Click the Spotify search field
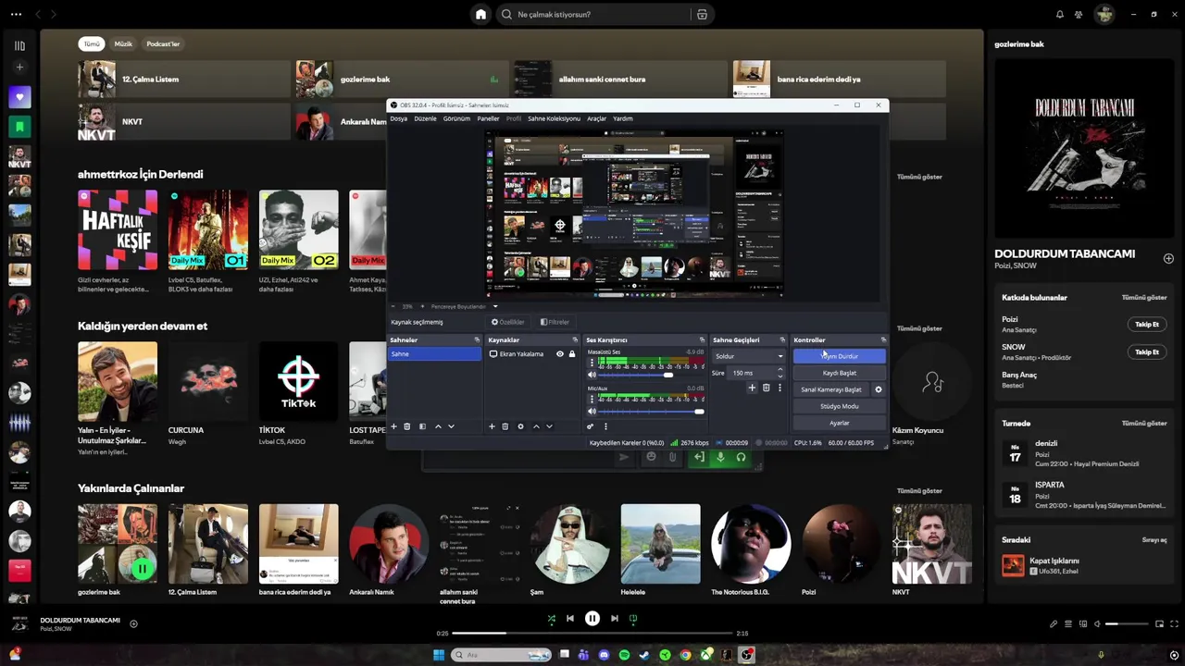1185x666 pixels. point(592,14)
